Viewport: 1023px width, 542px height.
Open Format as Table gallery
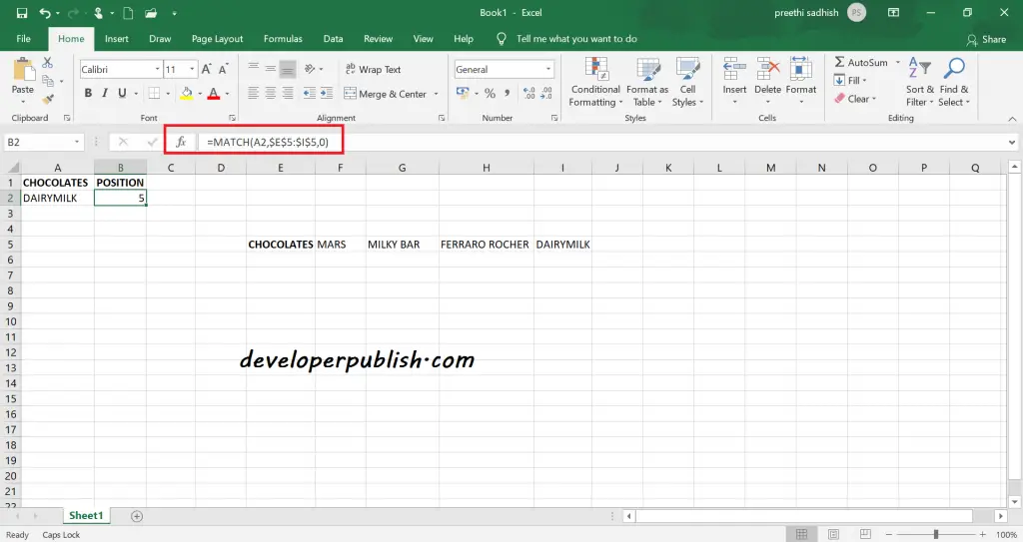pyautogui.click(x=647, y=82)
